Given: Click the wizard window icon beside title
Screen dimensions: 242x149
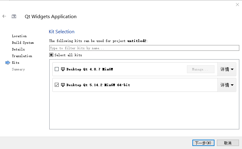Looking at the screenshot, I should pos(14,16).
